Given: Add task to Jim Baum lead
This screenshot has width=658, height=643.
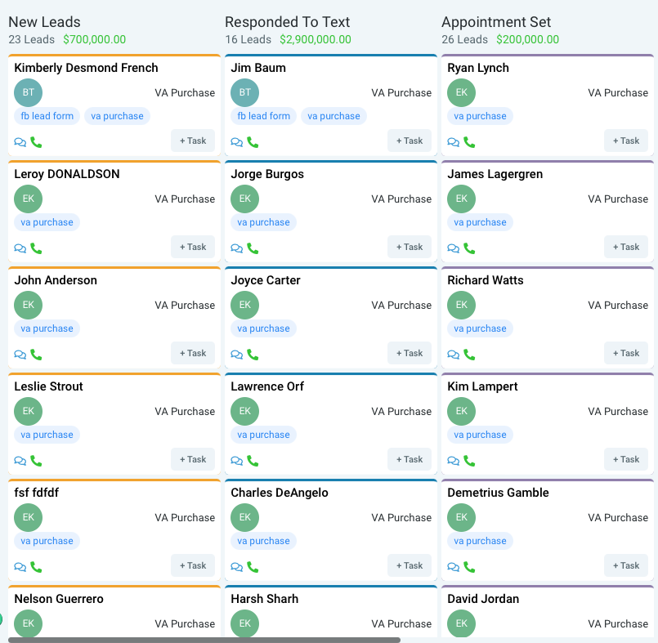Looking at the screenshot, I should pos(410,141).
